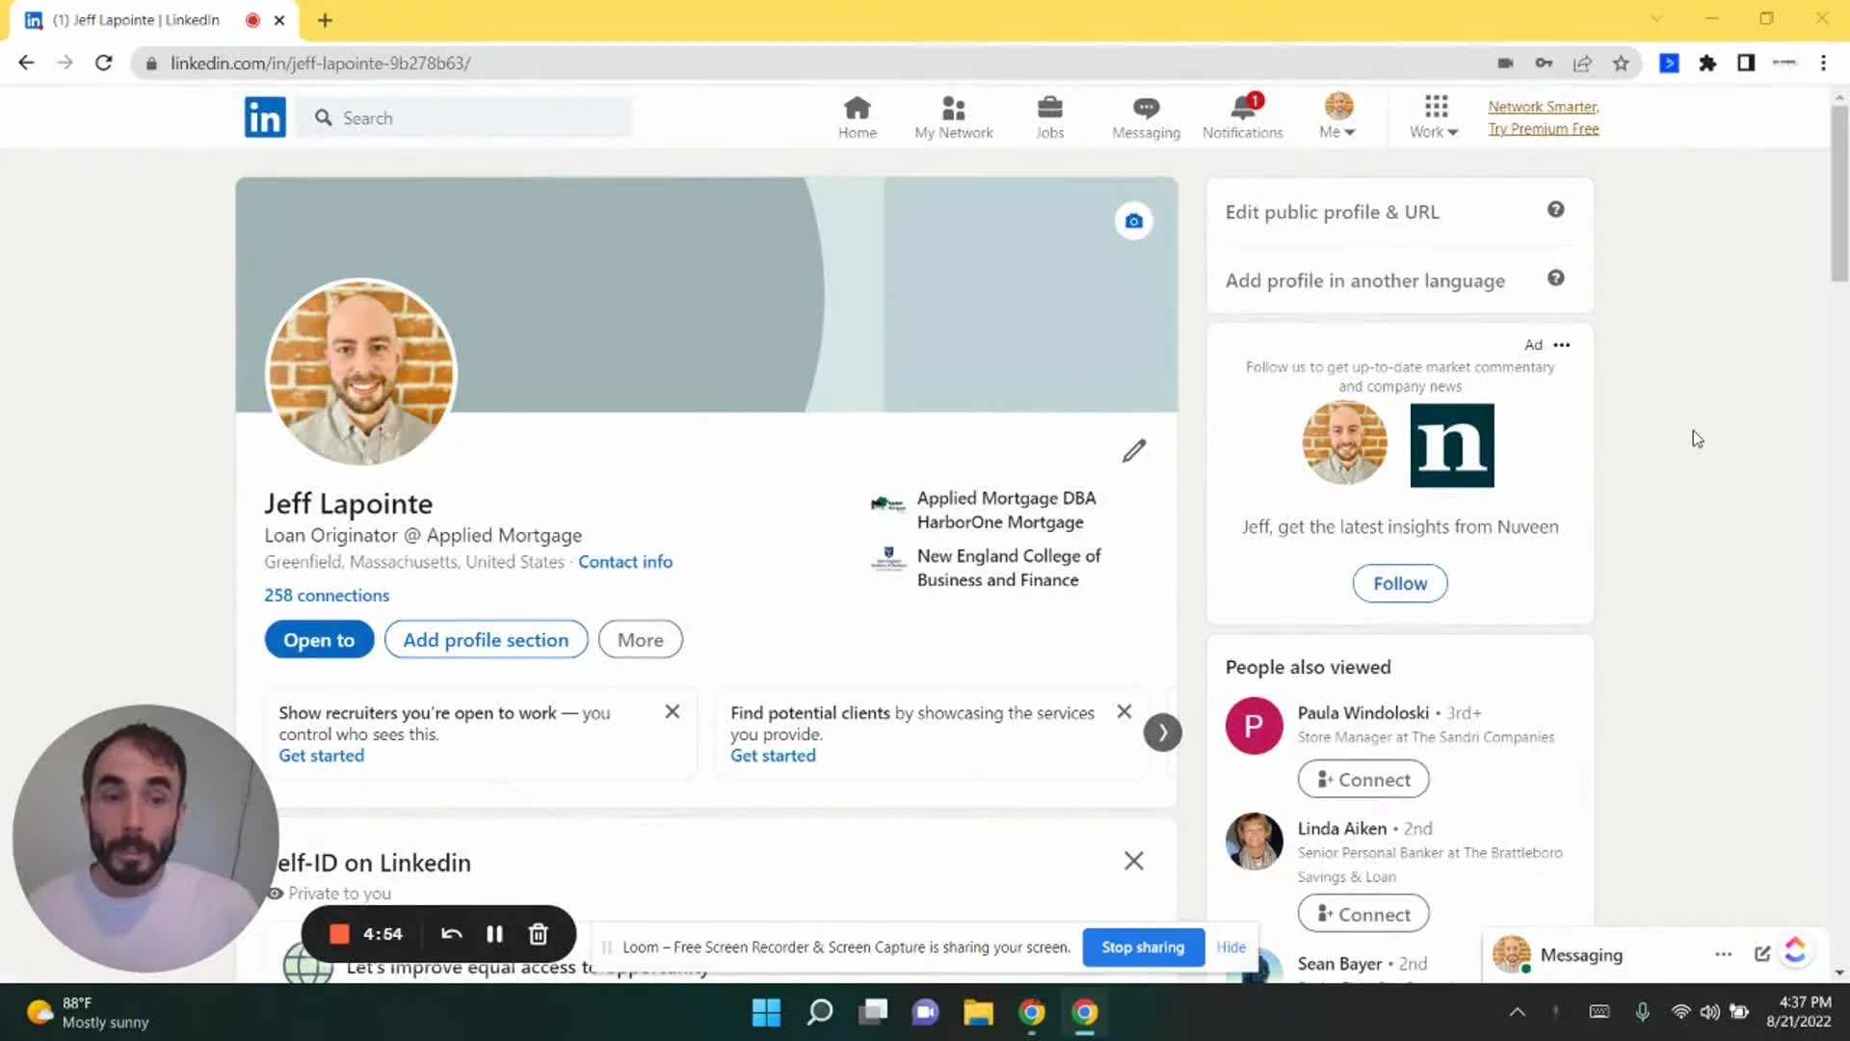Go to Home feed icon
Screen dimensions: 1850x1041
(x=857, y=118)
